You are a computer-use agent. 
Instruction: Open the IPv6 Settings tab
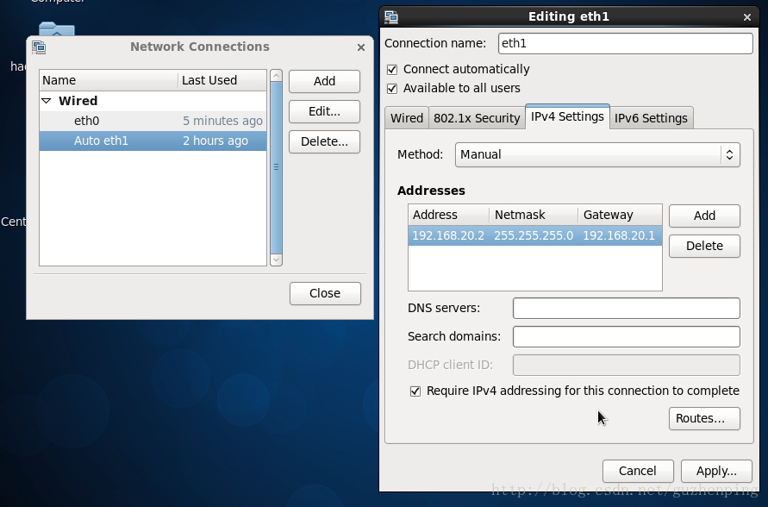[651, 118]
